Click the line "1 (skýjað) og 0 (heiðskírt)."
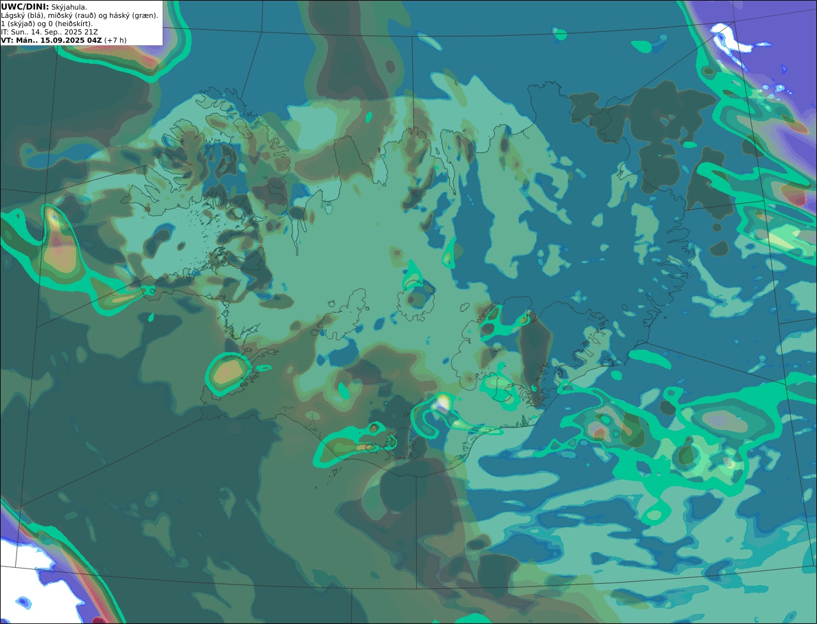 pos(47,24)
